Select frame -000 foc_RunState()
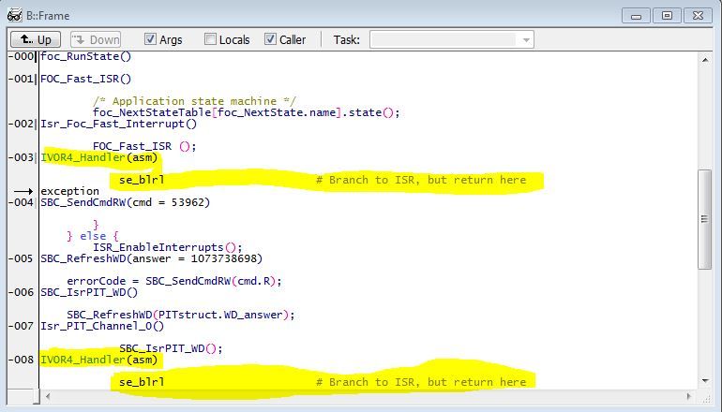This screenshot has width=722, height=412. [x=85, y=56]
